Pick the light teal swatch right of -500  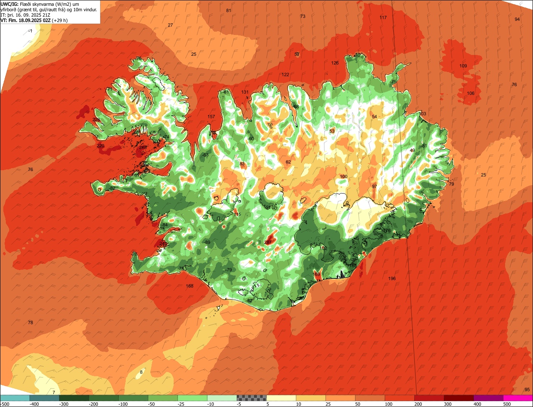point(15,398)
